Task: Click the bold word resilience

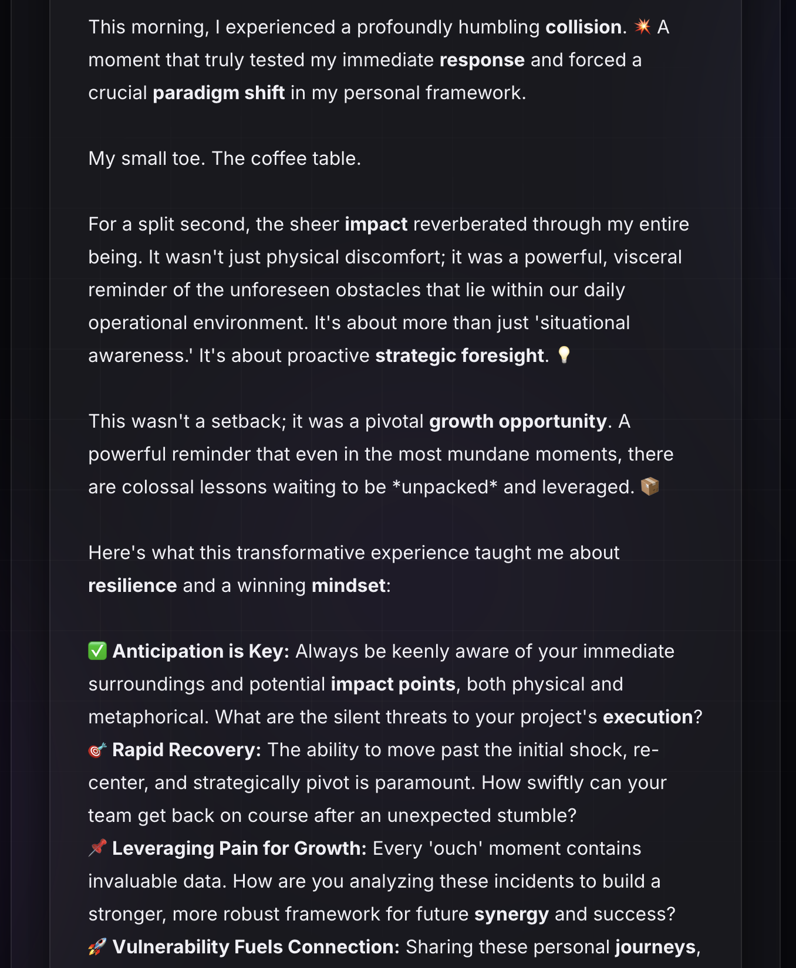Action: coord(133,585)
